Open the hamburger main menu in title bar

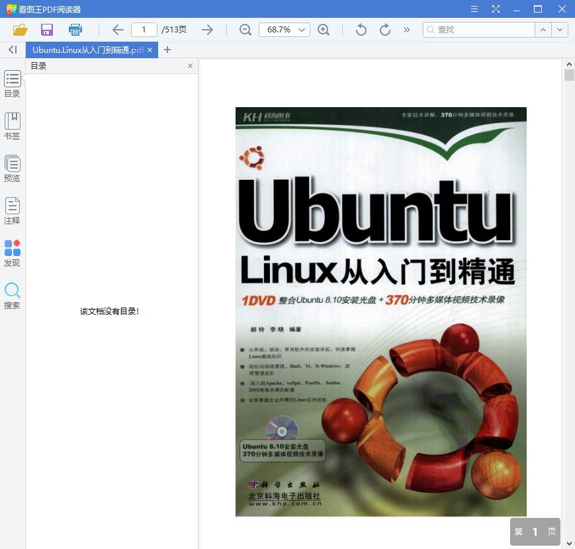(474, 9)
